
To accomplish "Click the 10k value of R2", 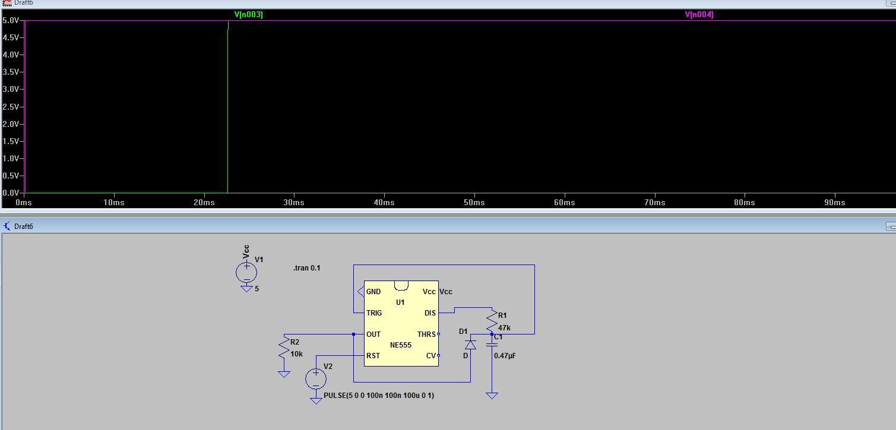I will [296, 354].
